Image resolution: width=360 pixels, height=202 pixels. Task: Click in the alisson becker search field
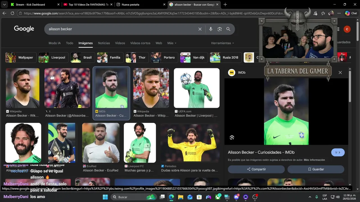pos(121,29)
